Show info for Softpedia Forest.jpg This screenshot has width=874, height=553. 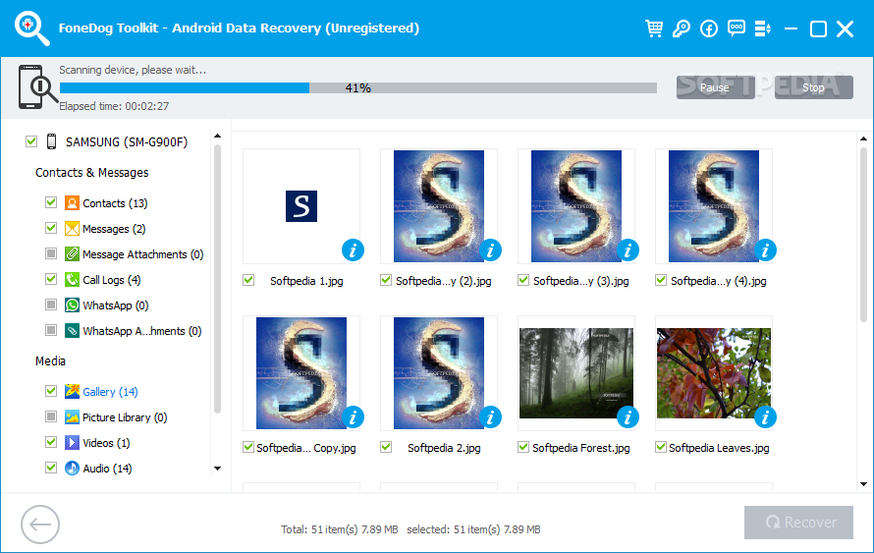click(628, 417)
